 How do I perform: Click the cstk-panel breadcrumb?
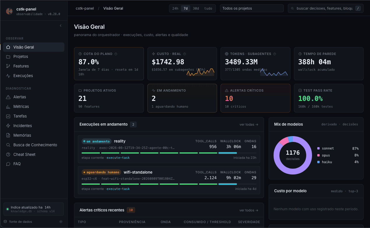click(85, 8)
